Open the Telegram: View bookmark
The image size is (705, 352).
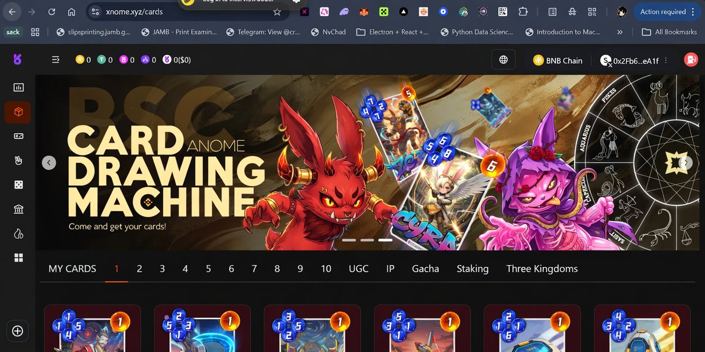click(263, 32)
